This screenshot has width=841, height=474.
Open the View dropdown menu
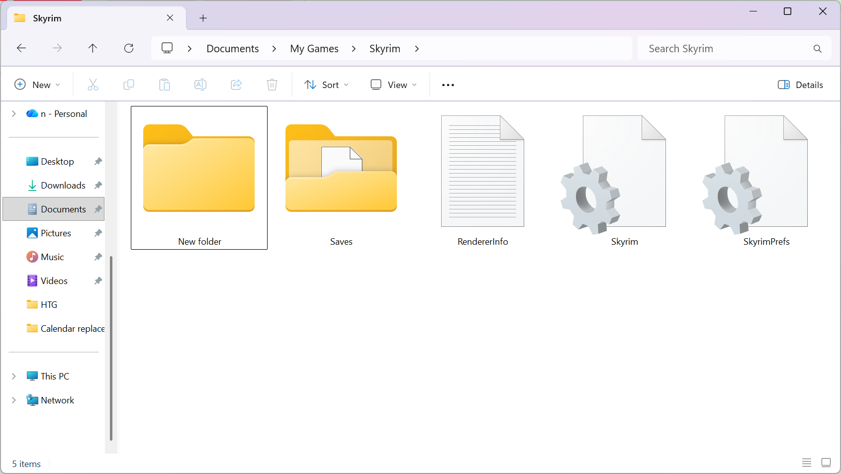click(394, 85)
